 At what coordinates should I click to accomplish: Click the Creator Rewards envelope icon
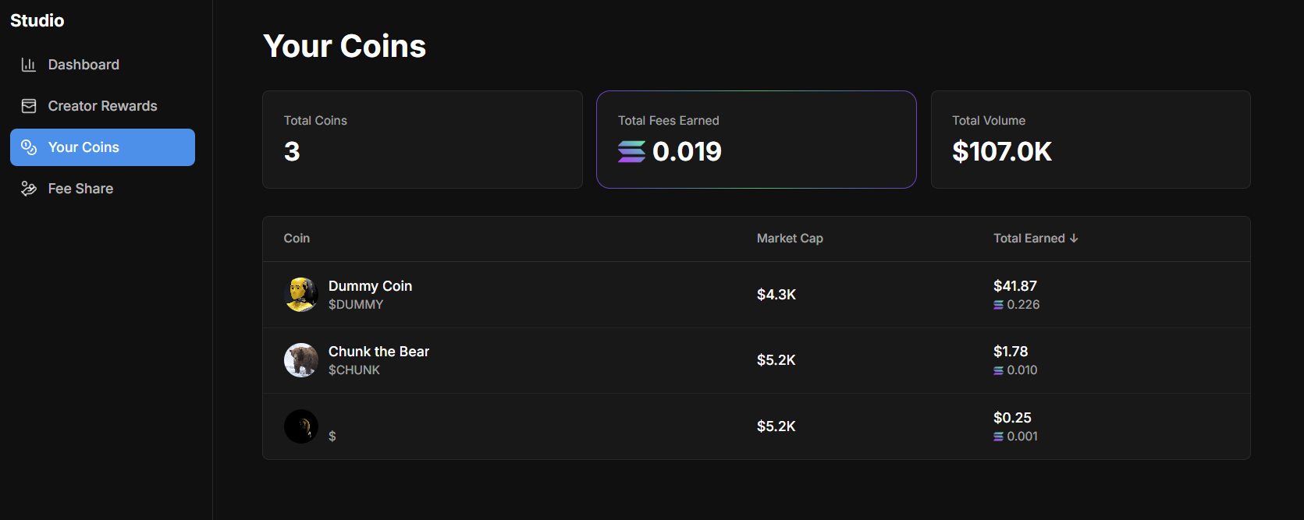coord(29,105)
